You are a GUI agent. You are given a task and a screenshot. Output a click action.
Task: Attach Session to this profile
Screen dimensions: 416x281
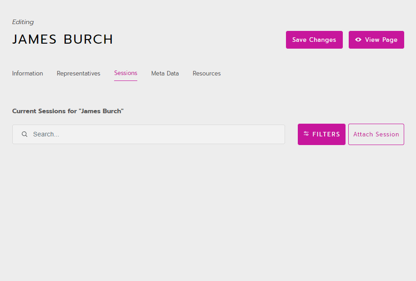(376, 134)
